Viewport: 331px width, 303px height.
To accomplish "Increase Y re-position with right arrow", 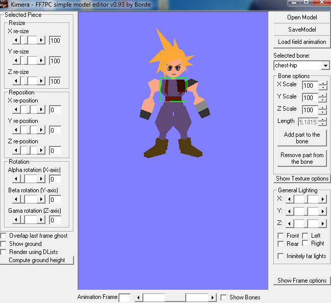I will coord(41,130).
